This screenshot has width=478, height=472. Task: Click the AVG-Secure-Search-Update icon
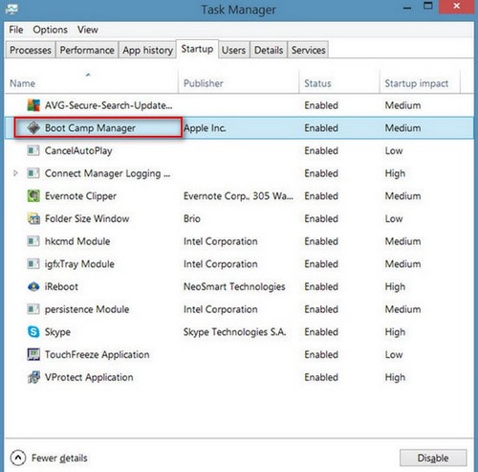point(33,105)
